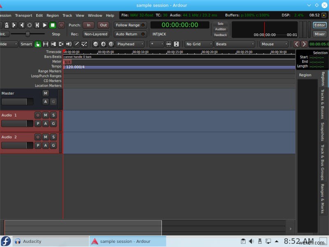Shrink tracks icon in toolbar
The height and width of the screenshot is (247, 329).
tap(169, 44)
